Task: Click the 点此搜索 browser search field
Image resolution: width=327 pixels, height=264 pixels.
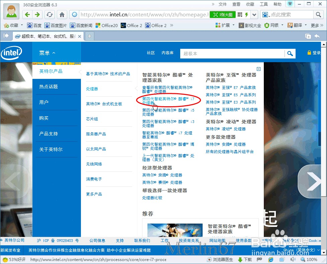Action: point(291,15)
